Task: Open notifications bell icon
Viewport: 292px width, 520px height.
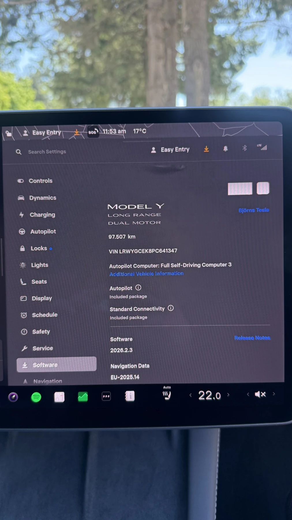Action: pyautogui.click(x=225, y=148)
